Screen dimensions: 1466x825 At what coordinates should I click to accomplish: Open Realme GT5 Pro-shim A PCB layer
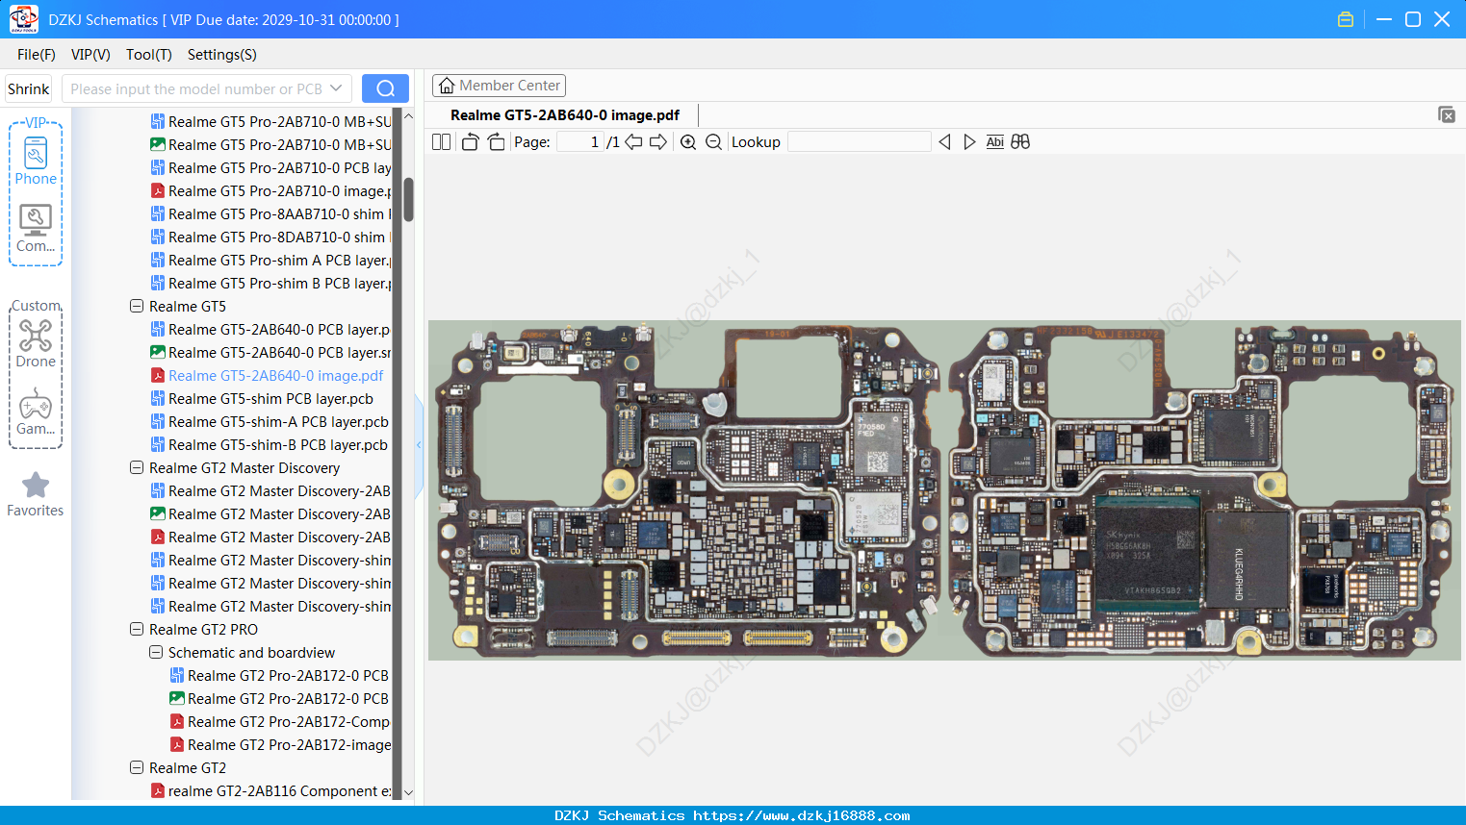point(271,260)
